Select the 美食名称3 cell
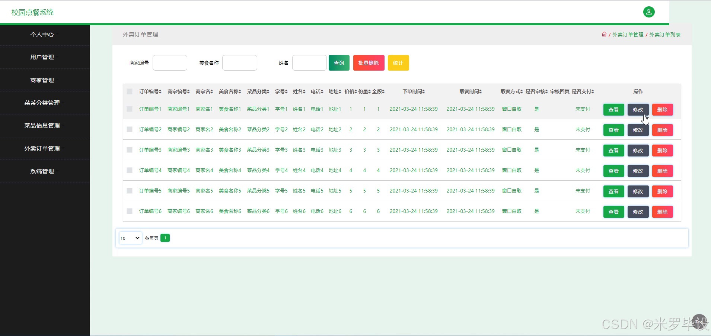The width and height of the screenshot is (711, 336). [230, 150]
